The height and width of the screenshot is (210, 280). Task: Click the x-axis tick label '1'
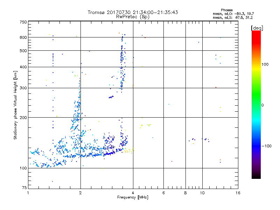click(x=28, y=193)
